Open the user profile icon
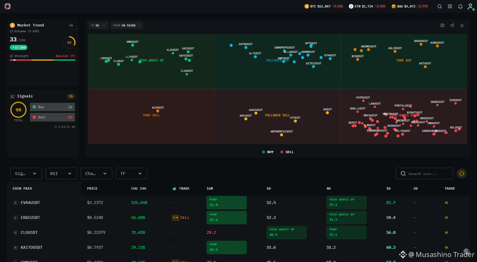The height and width of the screenshot is (262, 477). [x=471, y=6]
